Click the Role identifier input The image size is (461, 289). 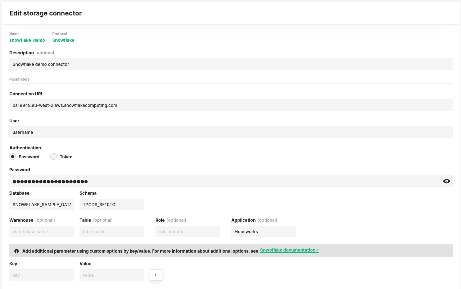pos(187,231)
